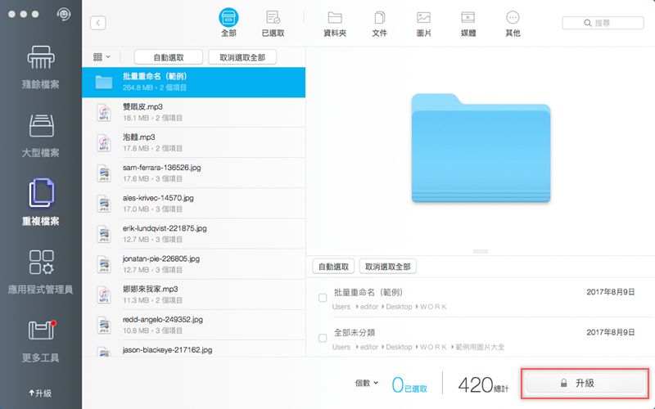655x409 pixels.
Task: Open 應用程式管理員 in the sidebar
Action: pyautogui.click(x=40, y=272)
